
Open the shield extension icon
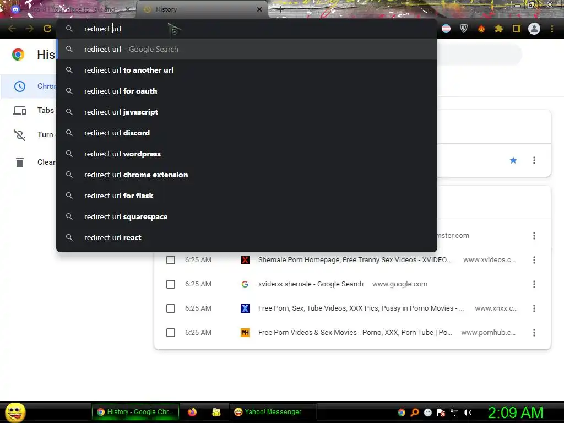[x=464, y=29]
